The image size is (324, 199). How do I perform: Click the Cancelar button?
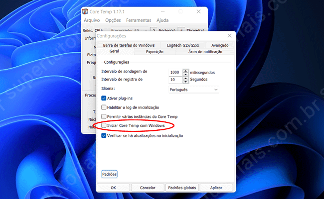tap(148, 188)
